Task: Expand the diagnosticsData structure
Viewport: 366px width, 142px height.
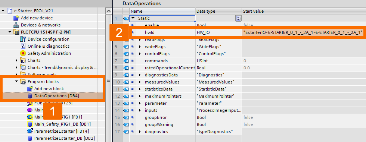Action: coord(140,75)
